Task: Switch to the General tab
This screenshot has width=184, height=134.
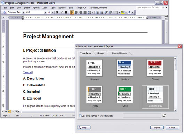Action: coord(101,53)
